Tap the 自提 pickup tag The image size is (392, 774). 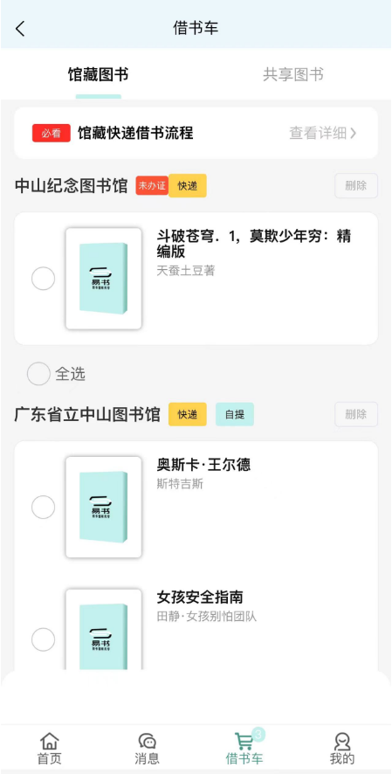coord(235,414)
